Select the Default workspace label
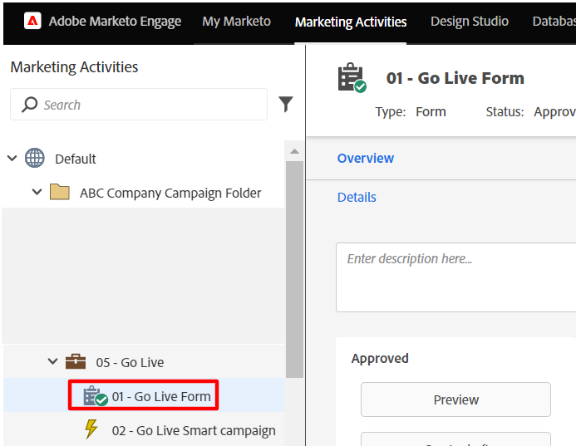 76,159
